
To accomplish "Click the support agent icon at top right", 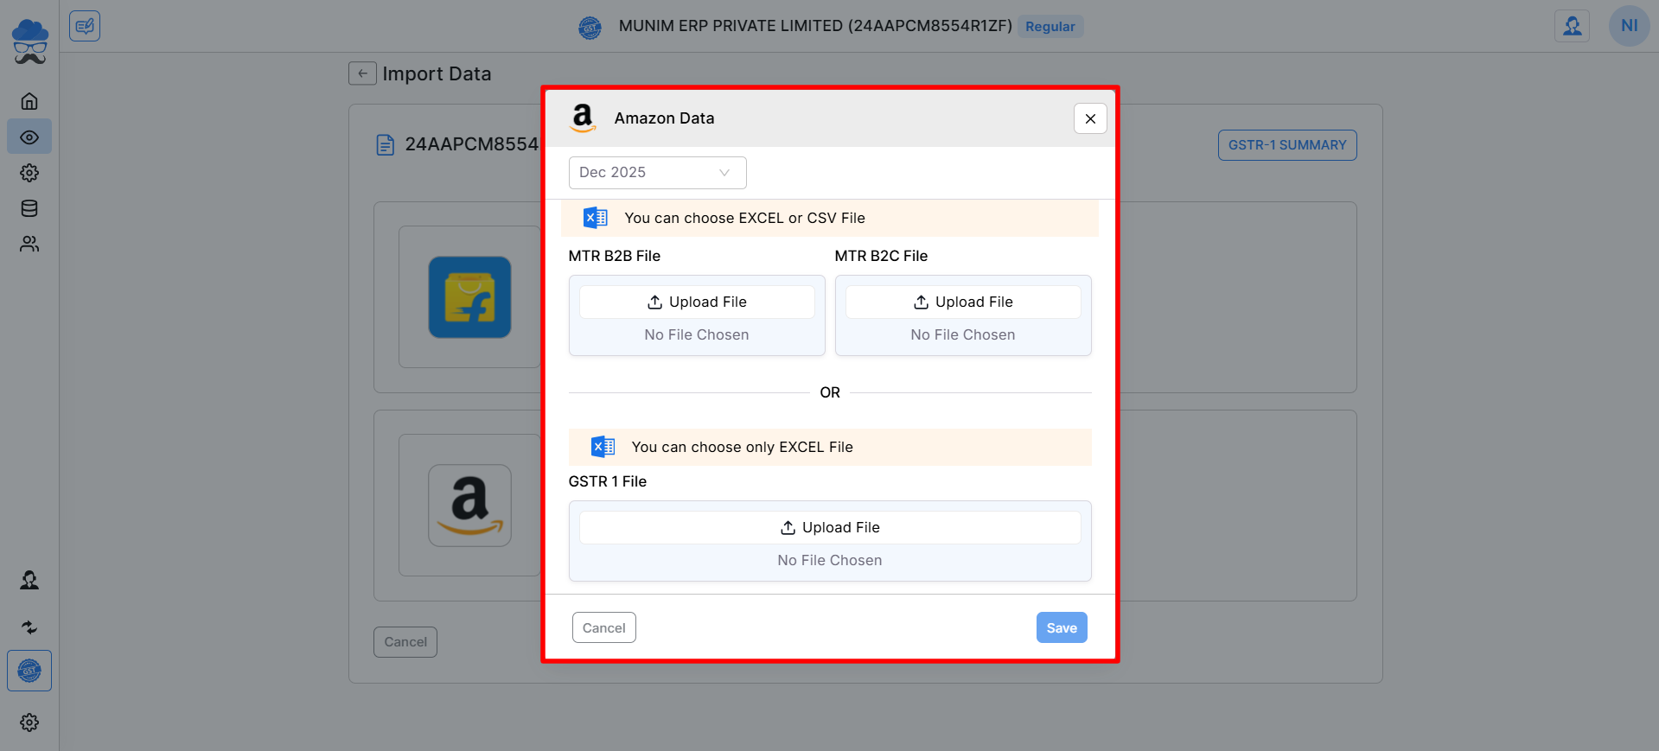I will point(1572,26).
